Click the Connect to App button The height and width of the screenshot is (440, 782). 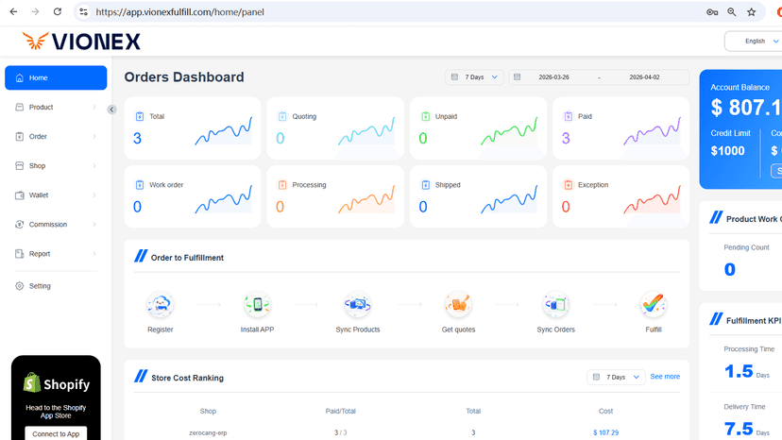point(56,434)
